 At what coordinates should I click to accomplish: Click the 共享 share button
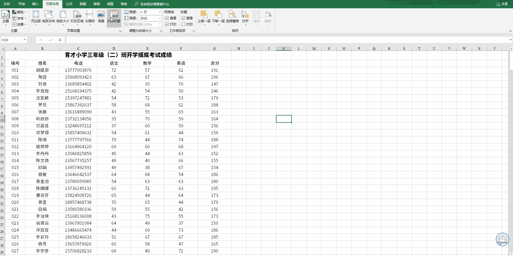click(502, 4)
